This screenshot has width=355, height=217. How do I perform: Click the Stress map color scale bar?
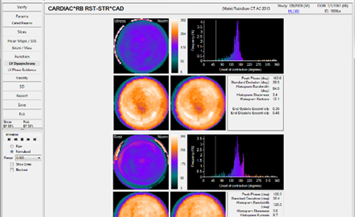tap(173, 46)
